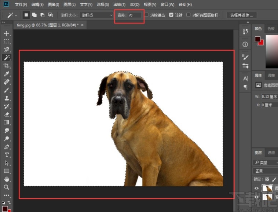
Task: Enable 对所有图层取样 checkbox
Action: [x=189, y=15]
